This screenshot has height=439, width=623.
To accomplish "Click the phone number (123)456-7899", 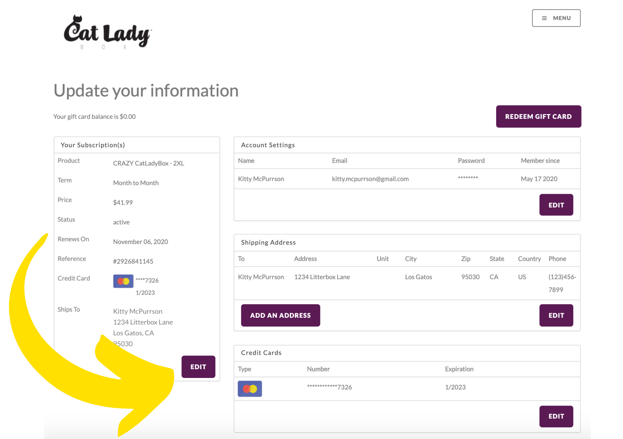I will click(x=562, y=283).
